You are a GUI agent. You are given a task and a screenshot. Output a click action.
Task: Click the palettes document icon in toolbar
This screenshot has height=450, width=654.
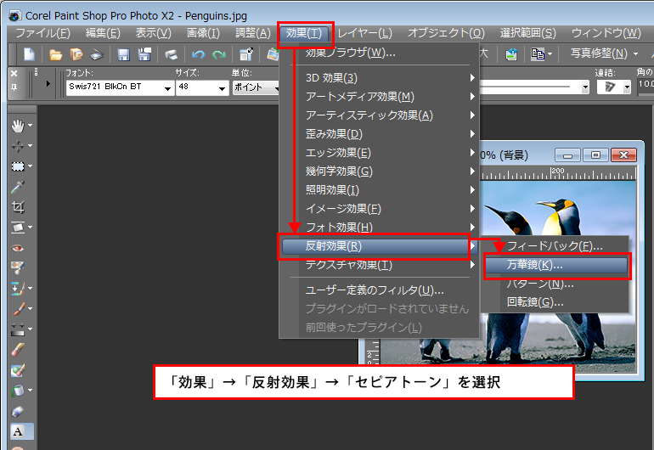click(x=538, y=54)
